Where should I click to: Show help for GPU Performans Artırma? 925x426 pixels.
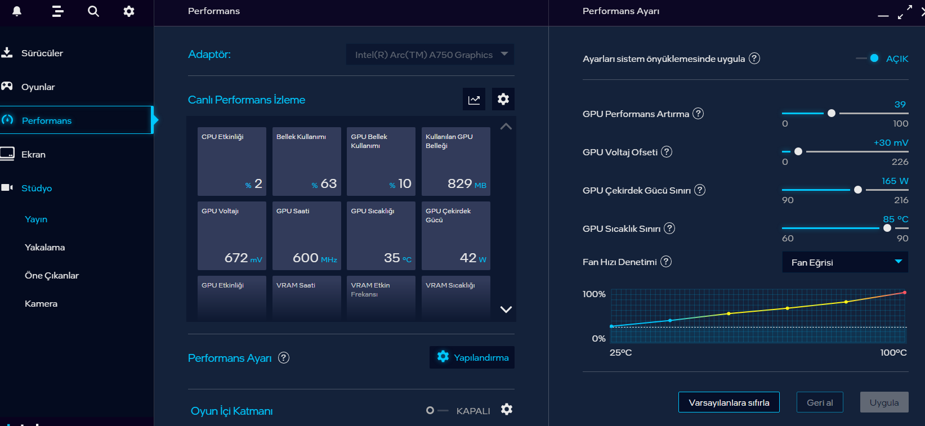698,114
